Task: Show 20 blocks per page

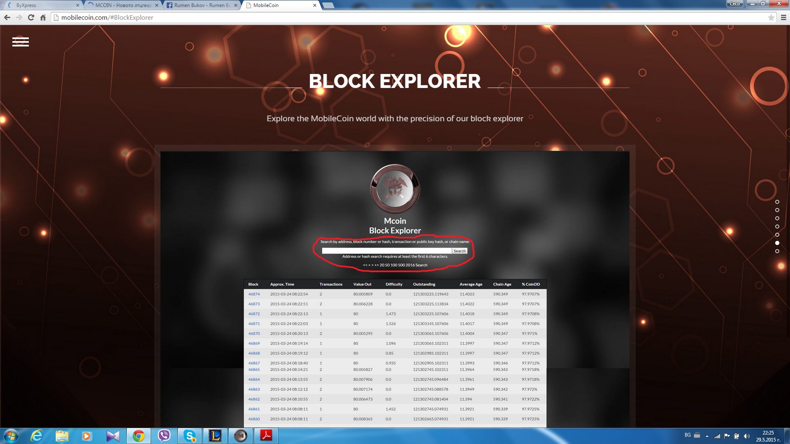Action: point(382,265)
